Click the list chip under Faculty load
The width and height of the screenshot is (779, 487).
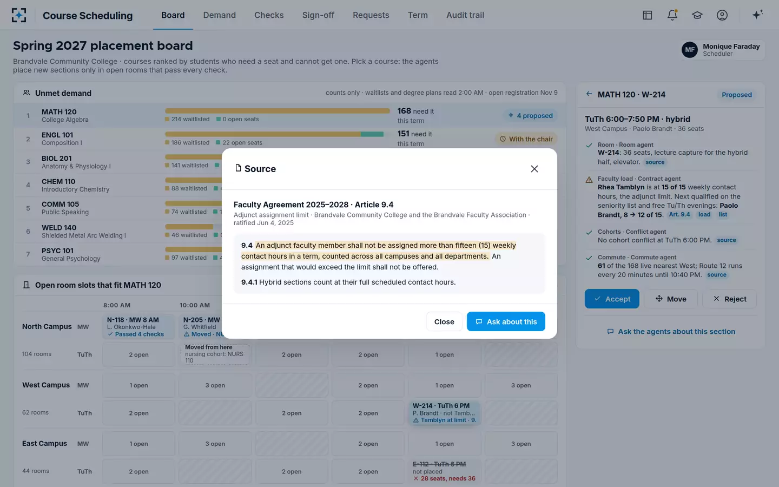(723, 215)
